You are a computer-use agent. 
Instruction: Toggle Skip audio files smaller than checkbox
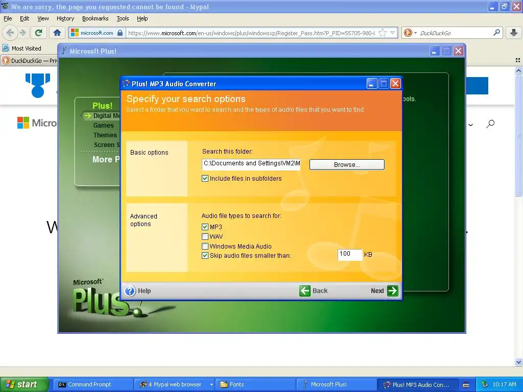(x=205, y=256)
